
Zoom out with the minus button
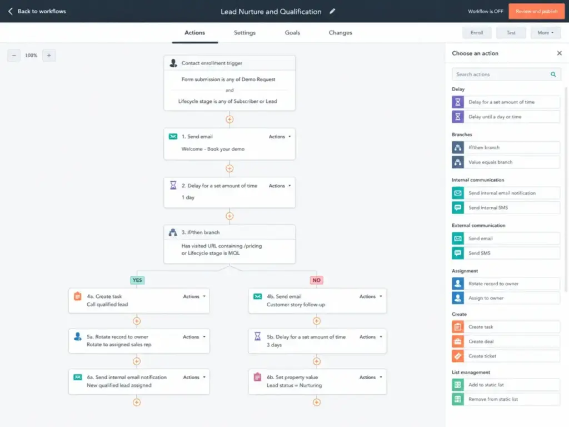pos(14,56)
